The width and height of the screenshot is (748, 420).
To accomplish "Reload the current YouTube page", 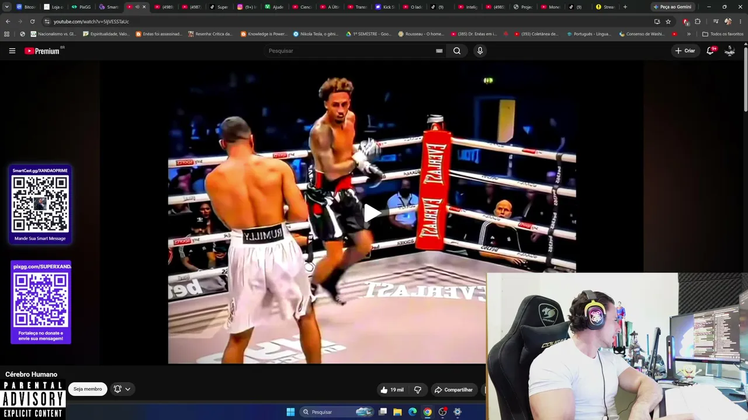I will [x=32, y=22].
